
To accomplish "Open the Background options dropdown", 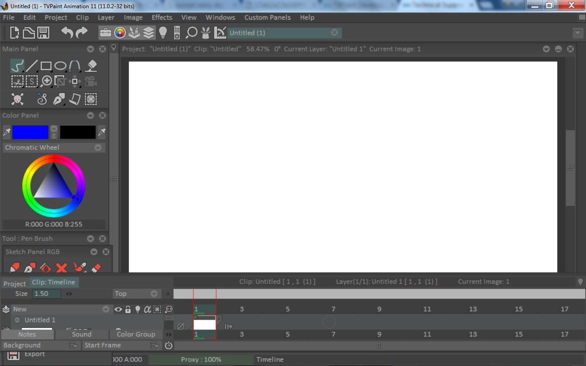I will tap(73, 345).
